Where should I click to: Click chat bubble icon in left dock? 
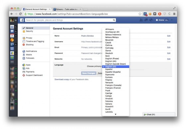tap(12, 31)
